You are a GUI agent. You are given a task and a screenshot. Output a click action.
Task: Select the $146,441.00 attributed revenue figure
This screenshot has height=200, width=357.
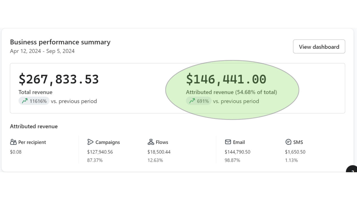(x=226, y=79)
